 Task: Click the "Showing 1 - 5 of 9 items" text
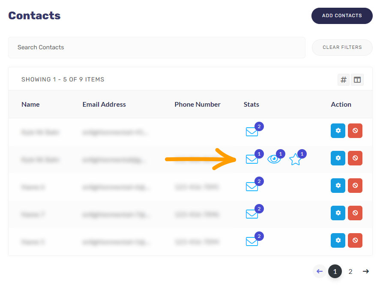(x=63, y=79)
